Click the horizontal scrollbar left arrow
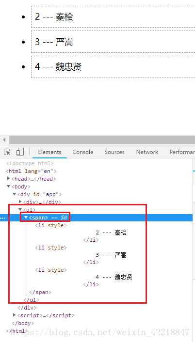This screenshot has width=195, height=342. click(4, 140)
